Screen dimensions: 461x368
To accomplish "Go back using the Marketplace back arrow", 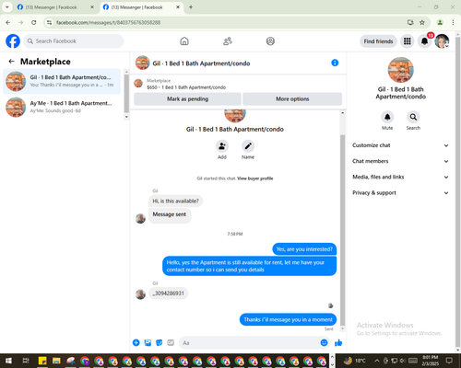I will click(x=12, y=62).
